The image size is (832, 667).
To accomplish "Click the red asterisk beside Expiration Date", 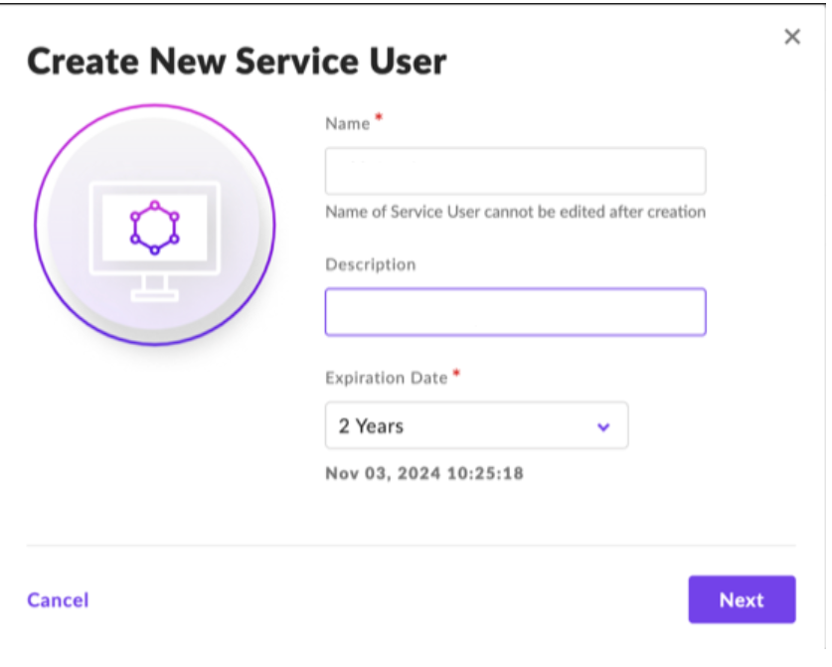I will tap(456, 374).
